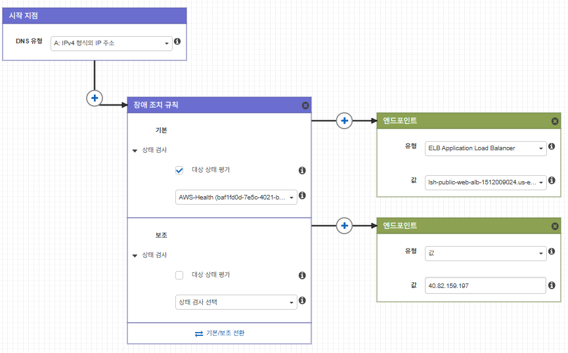
Task: Click the info icon next to DNS 유형
Action: pyautogui.click(x=178, y=42)
